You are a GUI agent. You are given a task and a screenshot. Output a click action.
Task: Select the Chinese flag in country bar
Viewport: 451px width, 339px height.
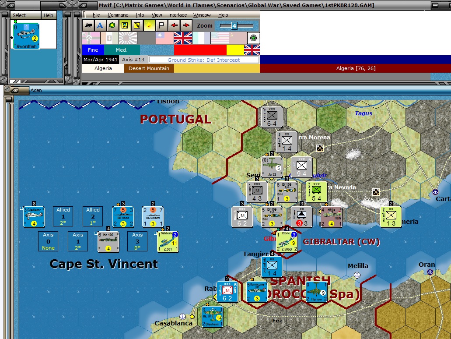[164, 38]
